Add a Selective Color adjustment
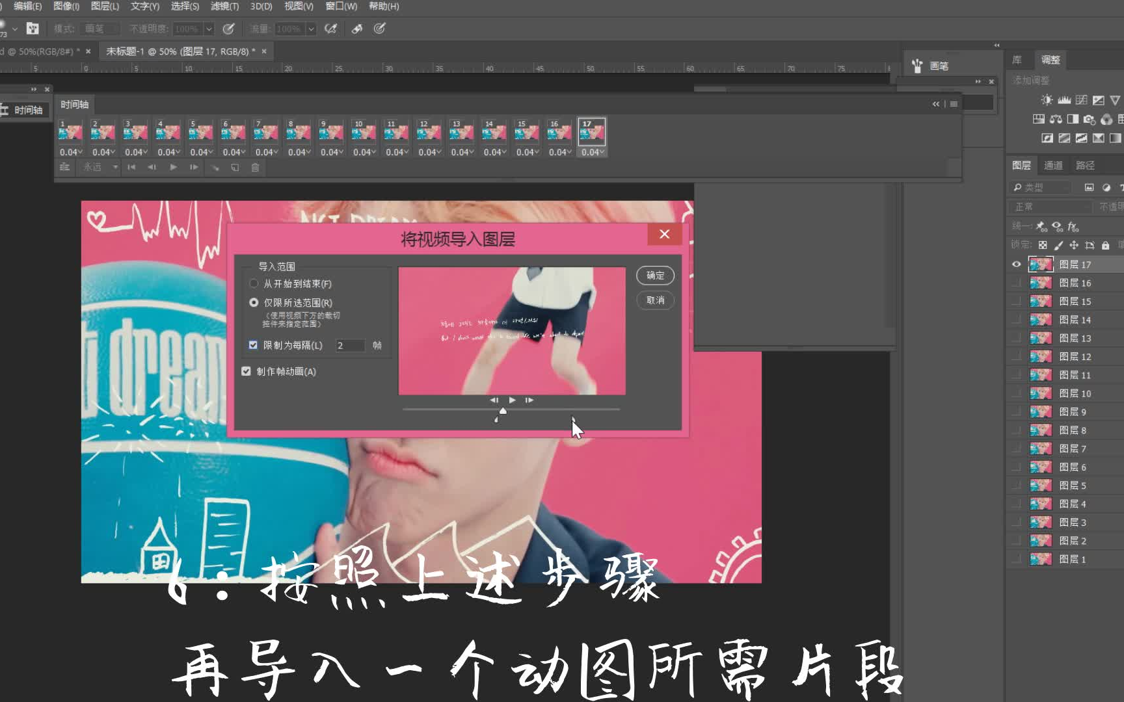The width and height of the screenshot is (1124, 702). point(1098,138)
